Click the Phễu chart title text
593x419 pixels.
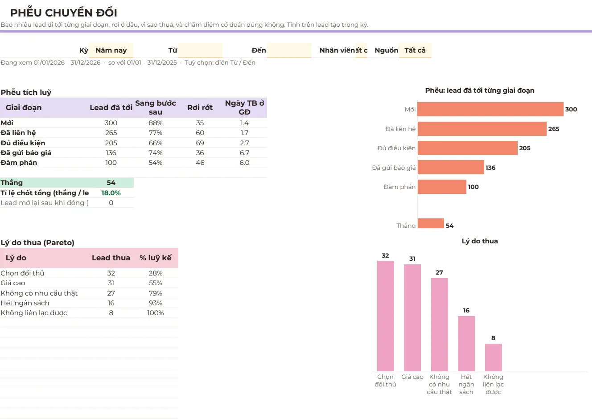coord(480,90)
